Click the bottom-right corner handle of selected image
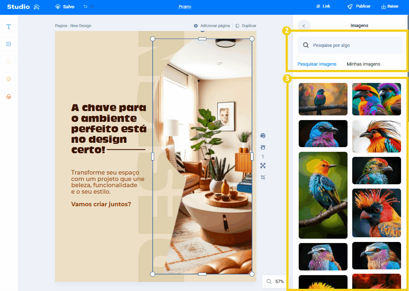Viewport: 409px width, 291px height. click(x=252, y=274)
